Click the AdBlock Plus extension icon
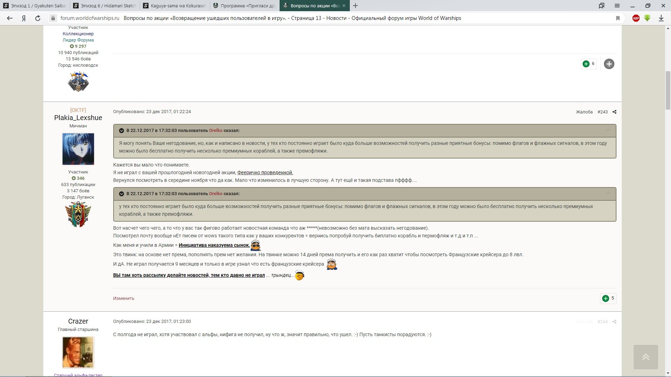Viewport: 671px width, 377px height. point(636,18)
